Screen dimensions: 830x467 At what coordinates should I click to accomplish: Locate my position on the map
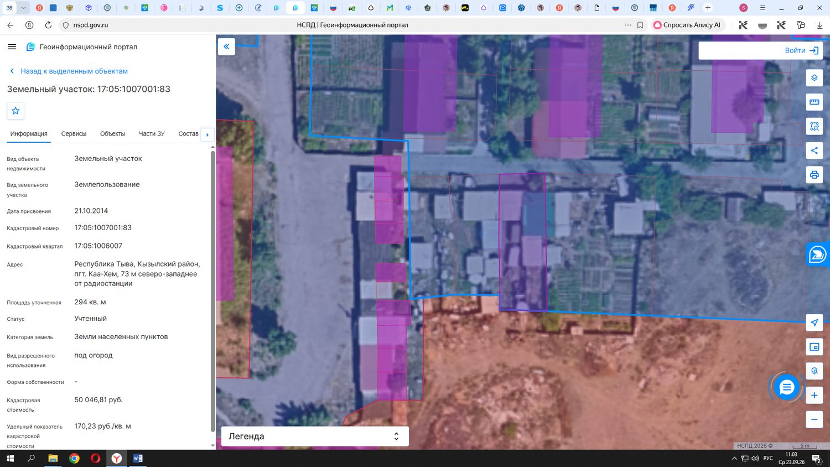click(815, 323)
